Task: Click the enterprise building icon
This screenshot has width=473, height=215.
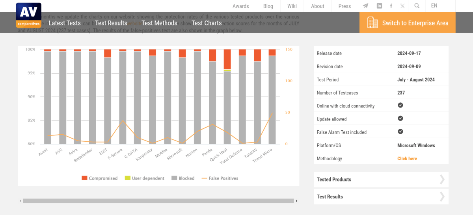Action: (372, 22)
